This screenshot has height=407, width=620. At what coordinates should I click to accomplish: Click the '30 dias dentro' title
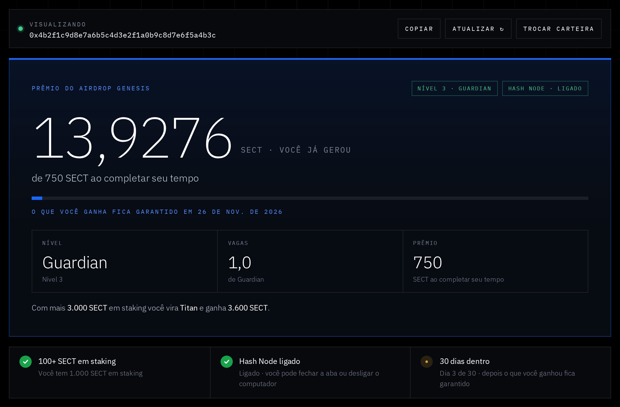[464, 361]
